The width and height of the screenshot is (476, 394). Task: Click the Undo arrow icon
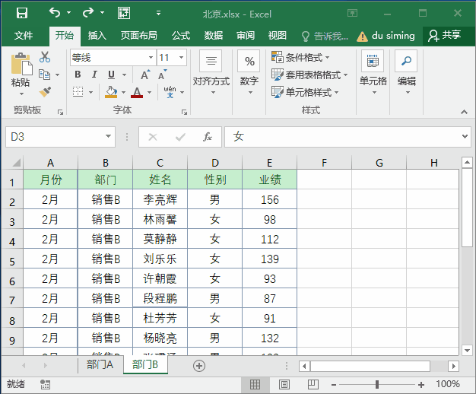coord(55,13)
